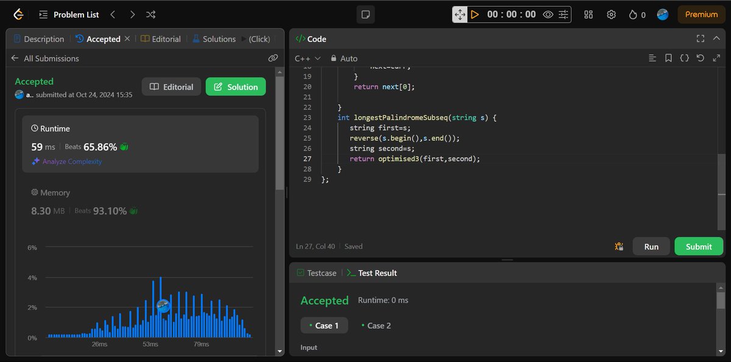Click the bookmark icon in code toolbar
Screen dimensions: 731x362
pos(668,59)
